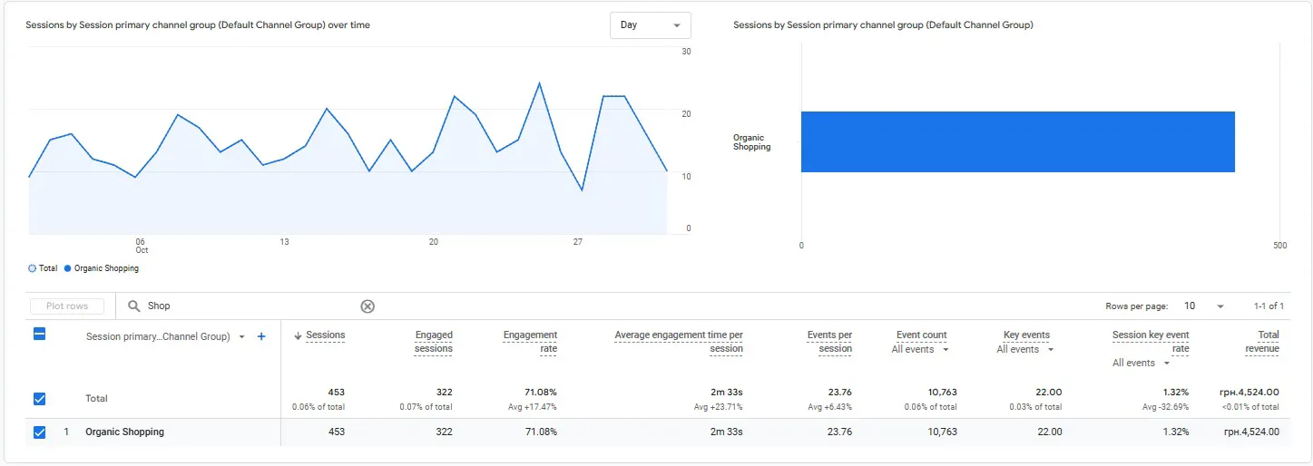Image resolution: width=1313 pixels, height=466 pixels.
Task: Sort by Engagement rate column
Action: point(530,342)
